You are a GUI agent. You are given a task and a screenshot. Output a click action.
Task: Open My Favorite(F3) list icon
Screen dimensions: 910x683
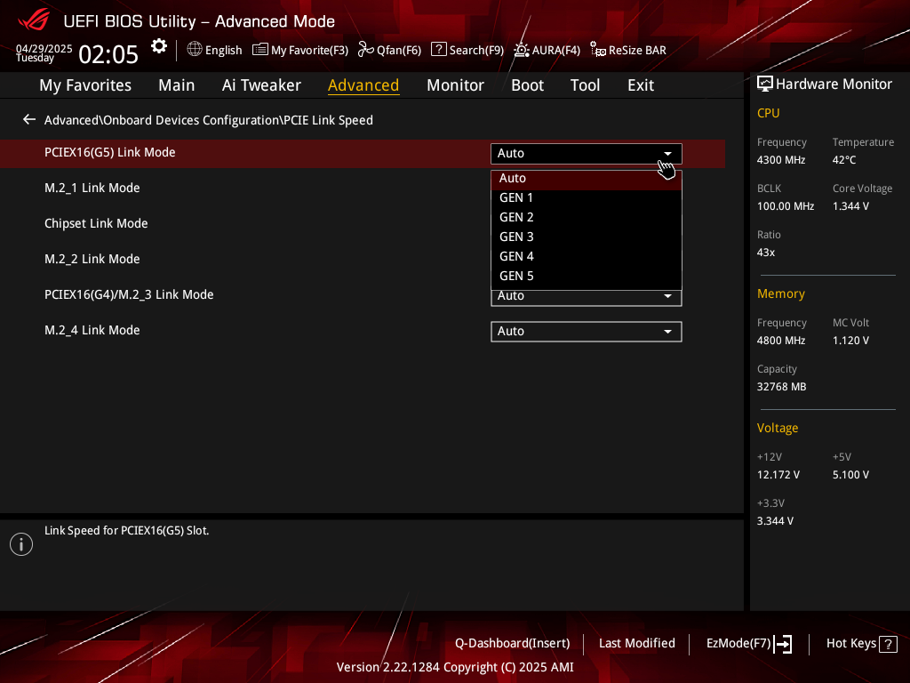260,50
